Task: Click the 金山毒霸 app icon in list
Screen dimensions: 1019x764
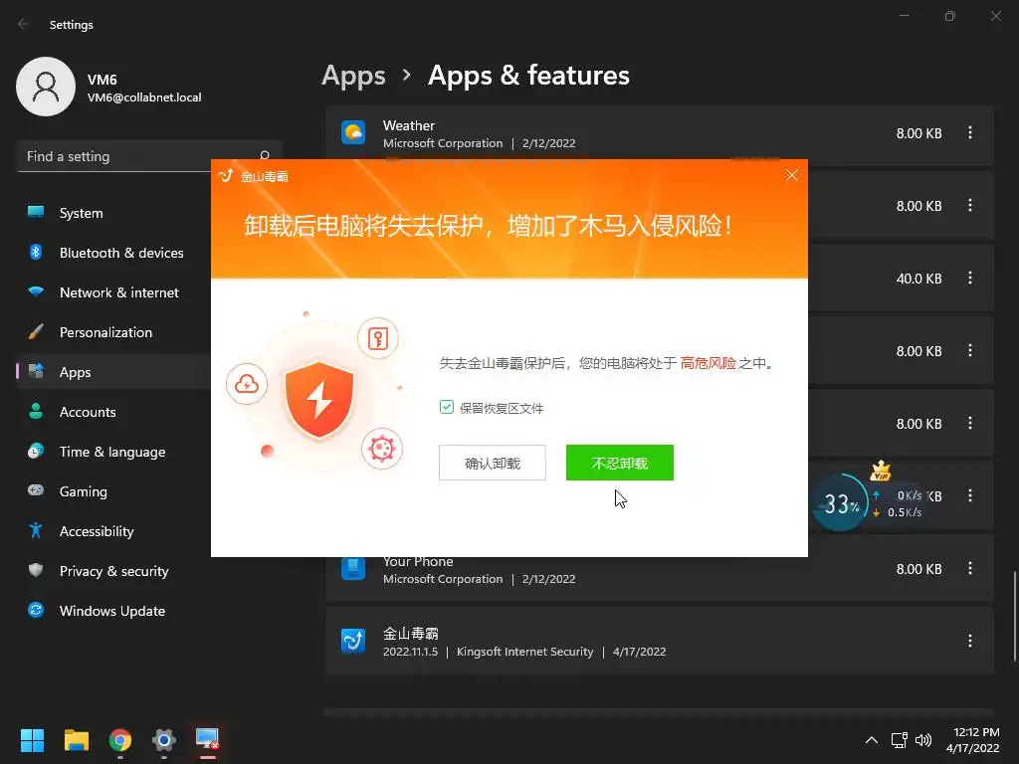Action: pos(353,641)
